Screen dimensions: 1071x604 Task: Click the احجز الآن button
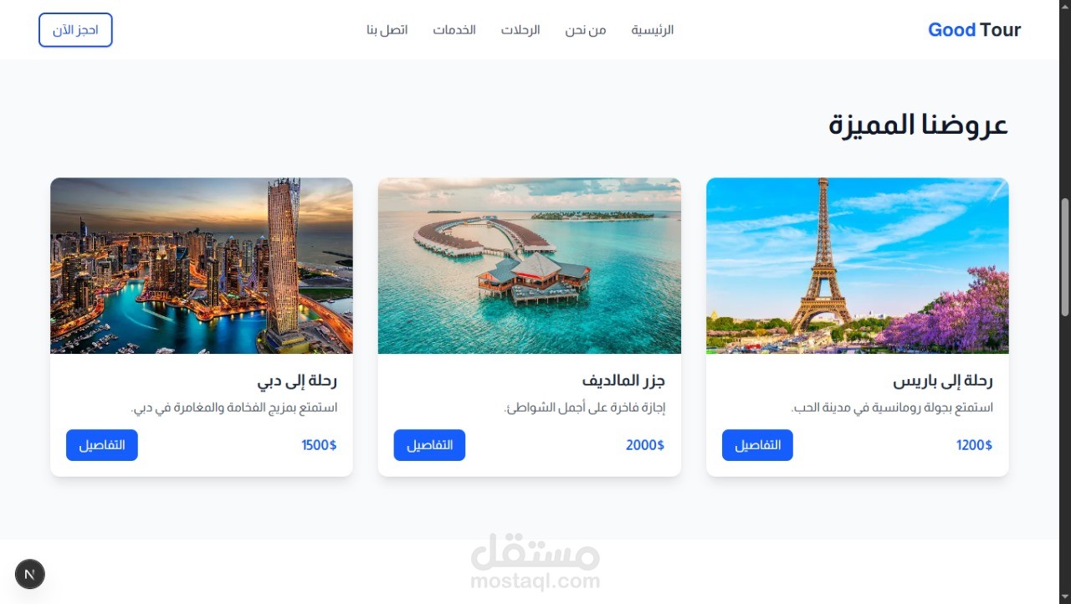[75, 30]
